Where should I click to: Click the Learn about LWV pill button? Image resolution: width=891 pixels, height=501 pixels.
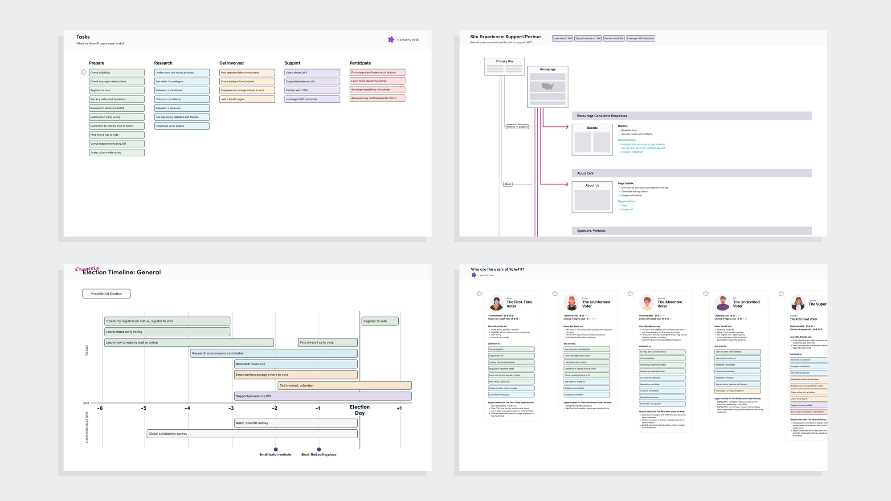click(562, 38)
